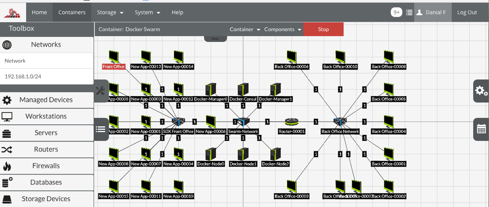Select the Front Office workstation icon
The width and height of the screenshot is (489, 207).
click(114, 57)
